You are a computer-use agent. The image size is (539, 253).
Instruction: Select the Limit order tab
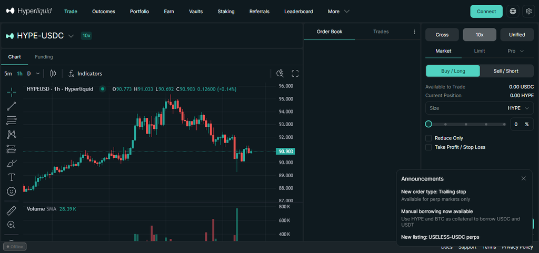point(480,51)
